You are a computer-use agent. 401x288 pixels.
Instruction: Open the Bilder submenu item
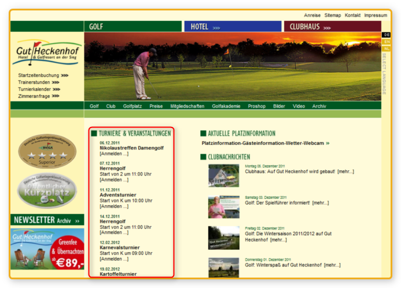(279, 106)
